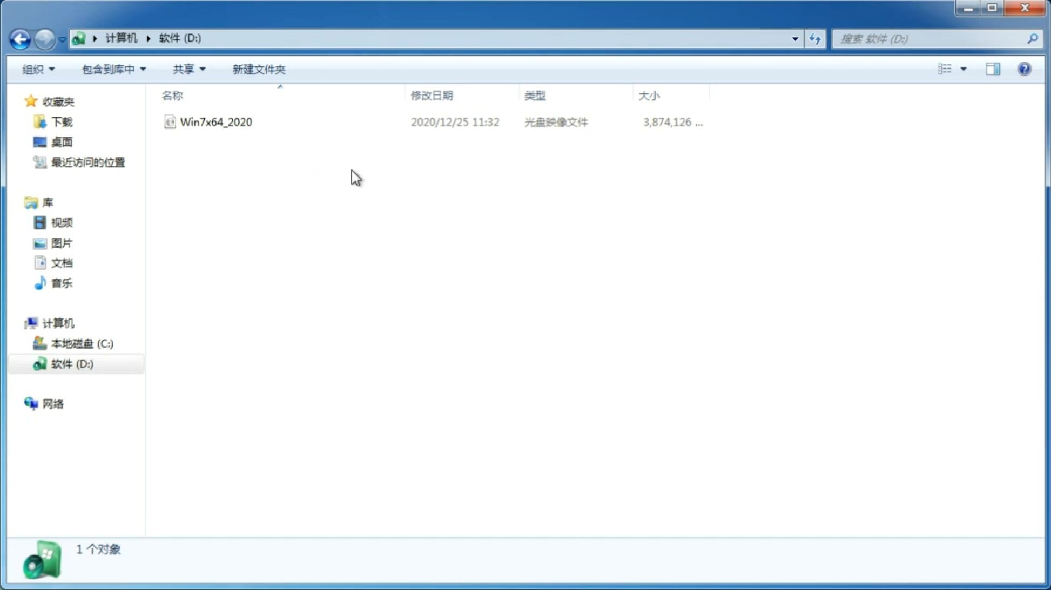Click the optical disc image file icon
Screen dimensions: 1051x590
170,122
